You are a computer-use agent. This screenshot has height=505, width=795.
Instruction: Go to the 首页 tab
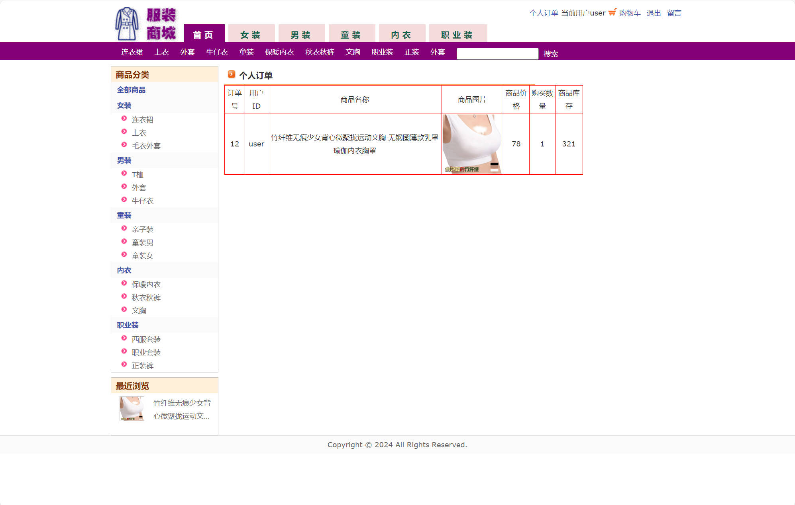pyautogui.click(x=204, y=35)
